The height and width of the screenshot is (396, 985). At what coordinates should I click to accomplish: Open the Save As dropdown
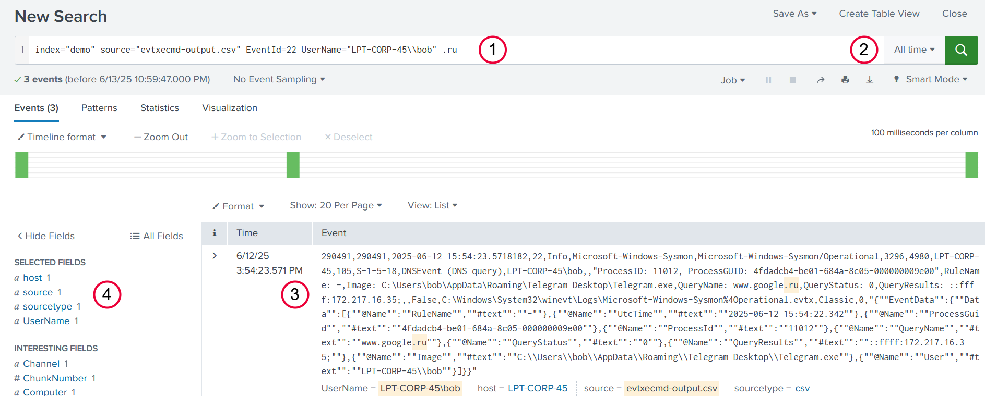794,14
